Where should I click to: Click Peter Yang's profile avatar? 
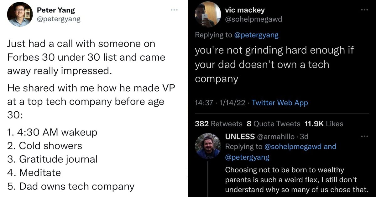(20, 14)
